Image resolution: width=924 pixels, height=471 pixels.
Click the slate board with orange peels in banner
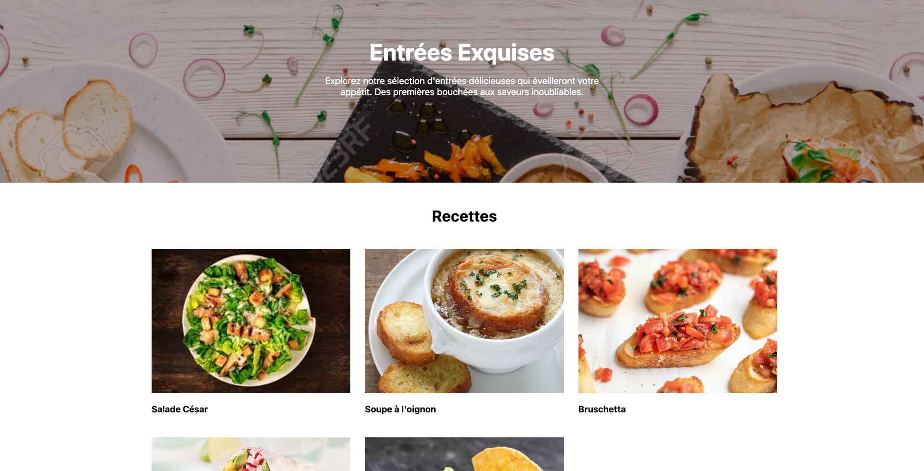tap(462, 139)
